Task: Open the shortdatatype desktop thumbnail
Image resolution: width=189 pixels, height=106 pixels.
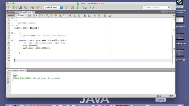Action: point(180,37)
